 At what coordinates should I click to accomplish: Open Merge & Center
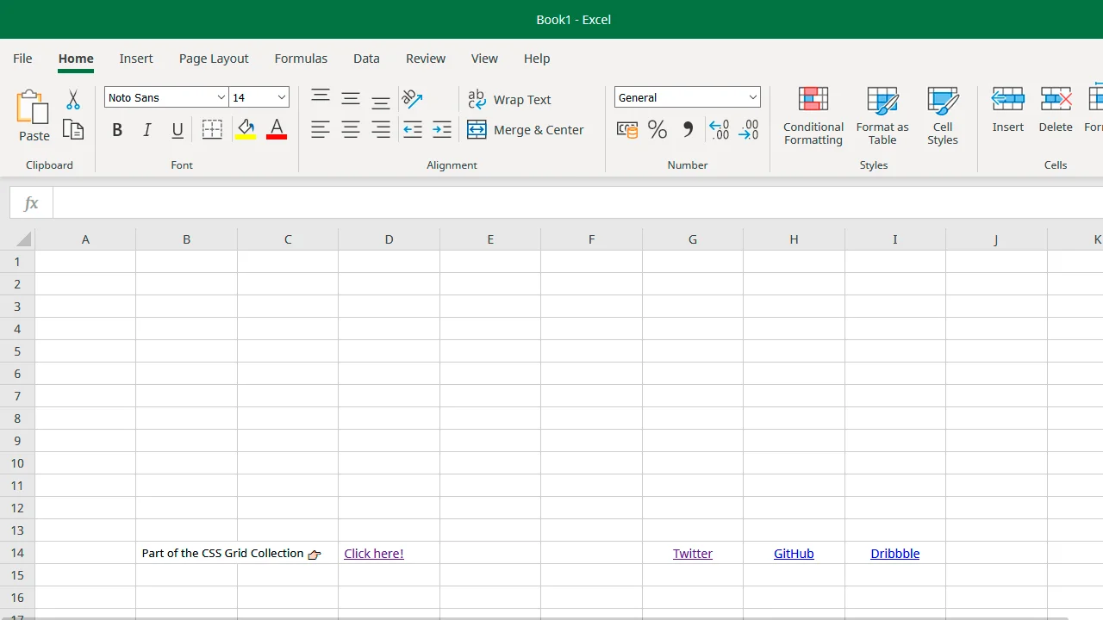tap(526, 129)
